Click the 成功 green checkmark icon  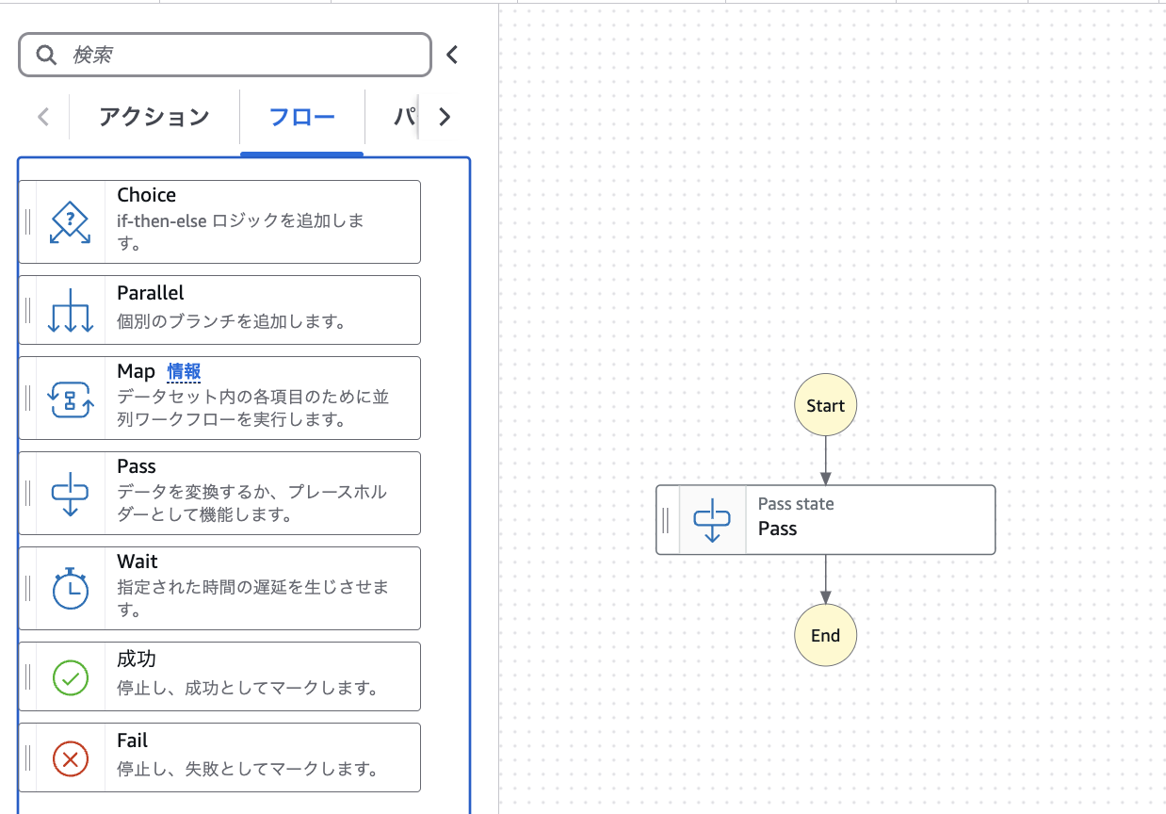tap(70, 676)
